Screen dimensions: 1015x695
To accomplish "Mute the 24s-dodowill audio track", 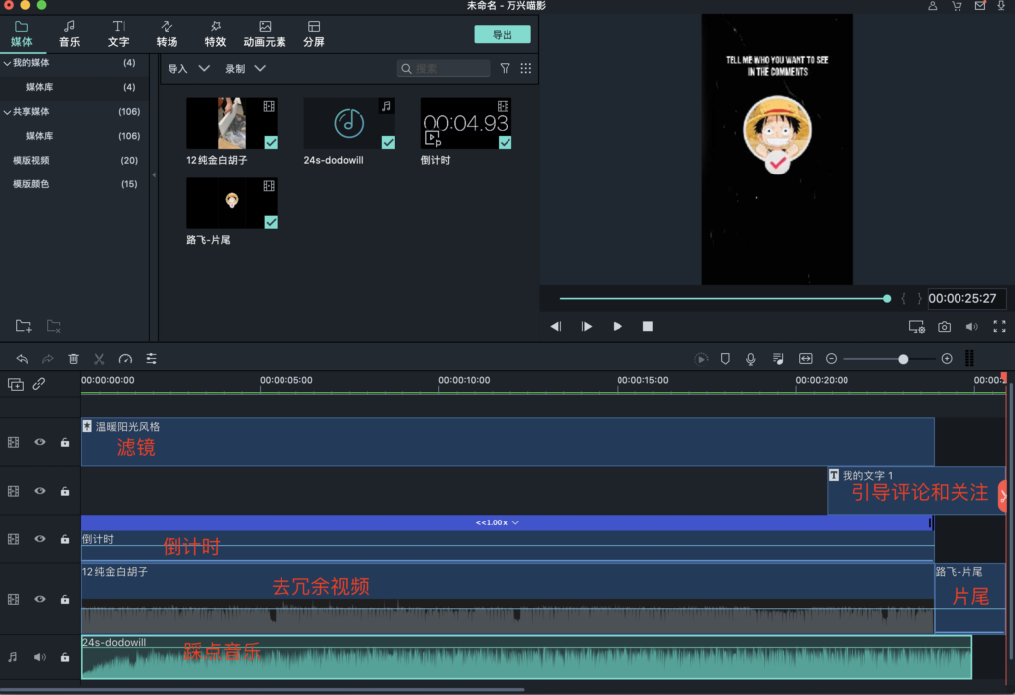I will 40,656.
